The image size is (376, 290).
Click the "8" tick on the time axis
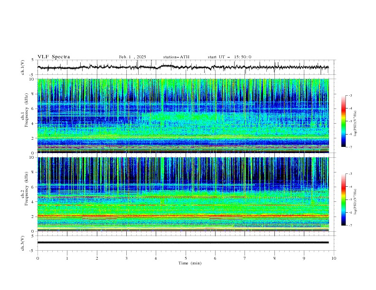[x=274, y=258]
